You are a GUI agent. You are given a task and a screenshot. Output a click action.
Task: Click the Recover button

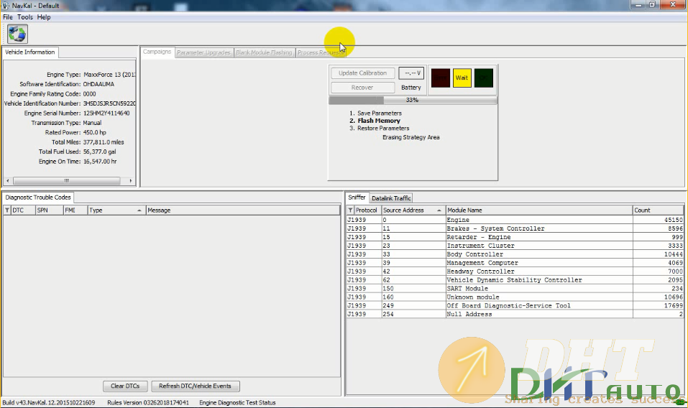click(x=362, y=88)
